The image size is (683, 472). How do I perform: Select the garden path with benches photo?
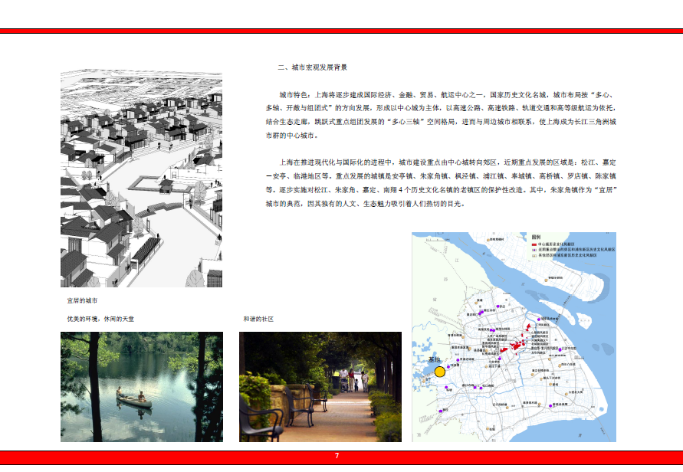(x=320, y=387)
